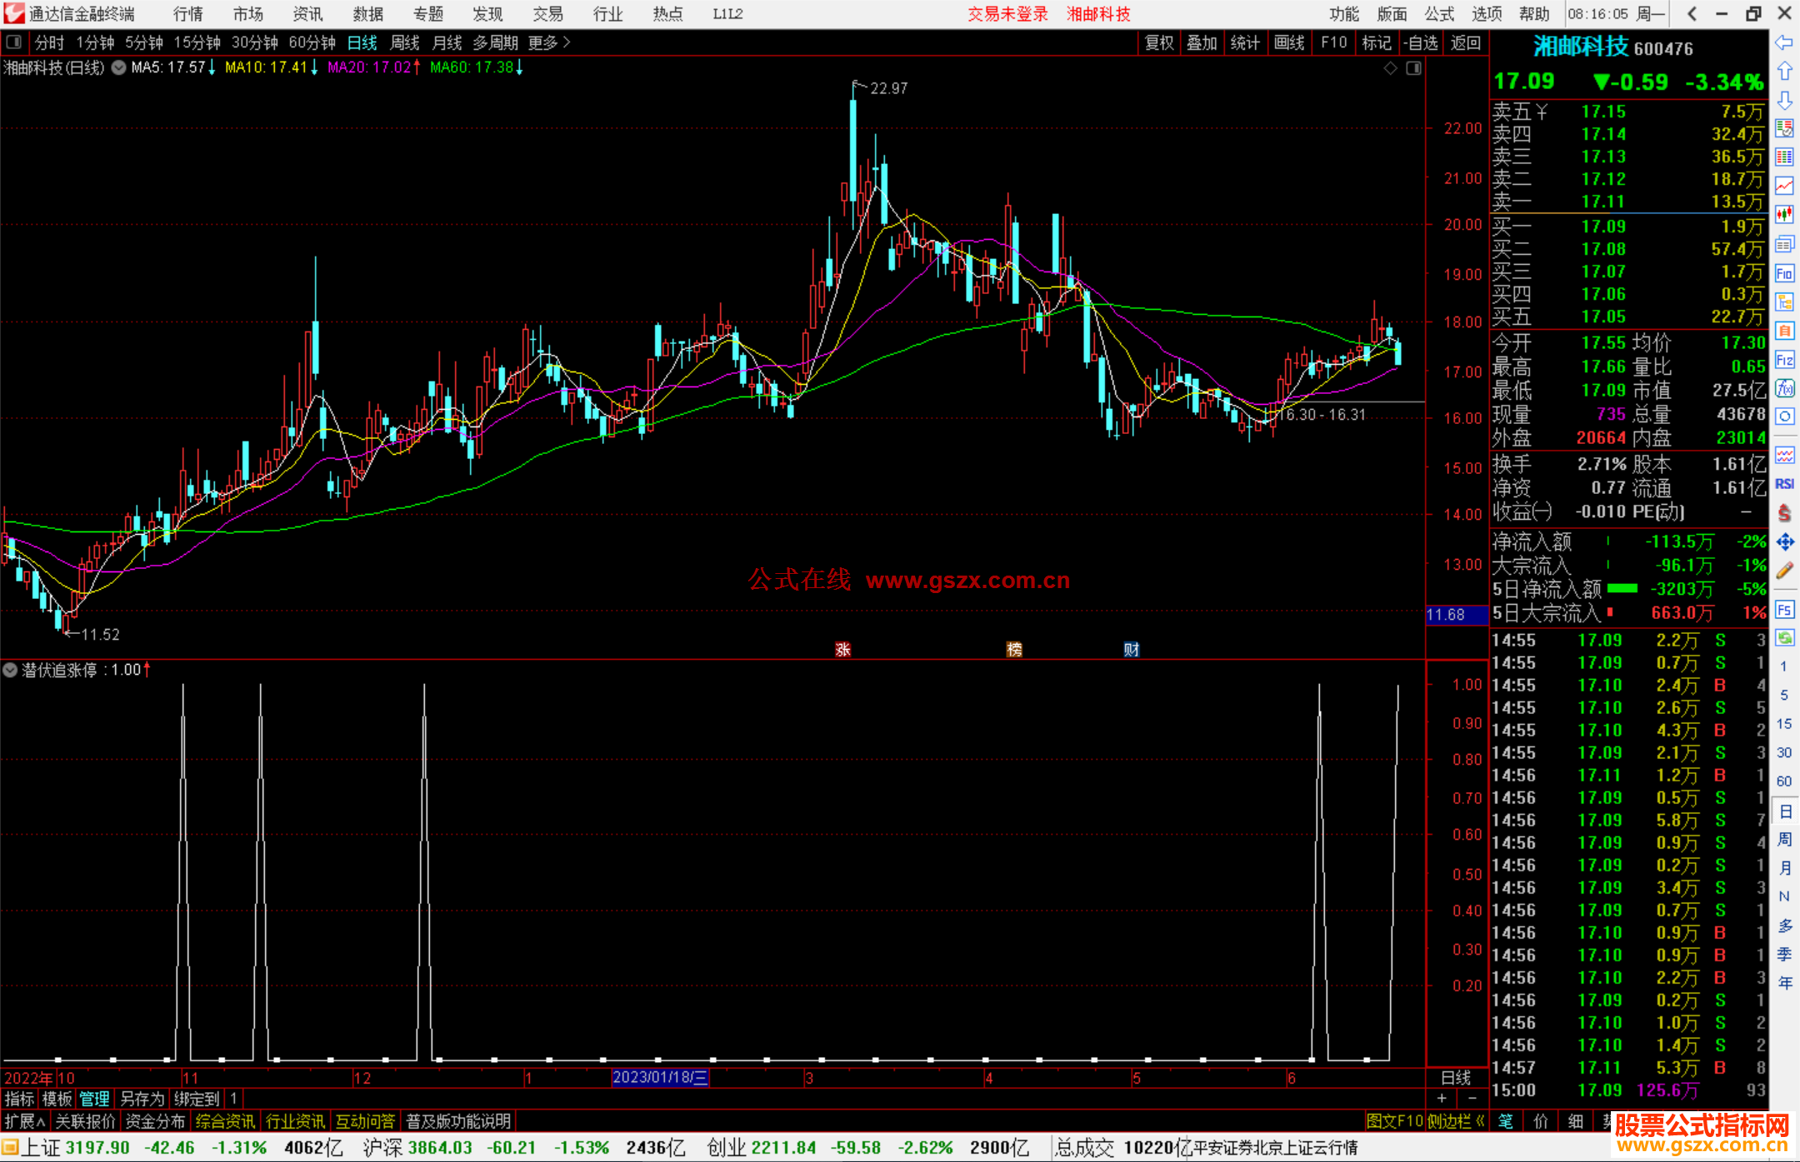1800x1162 pixels.
Task: Click the red 涨 marker on chart
Action: (x=842, y=650)
